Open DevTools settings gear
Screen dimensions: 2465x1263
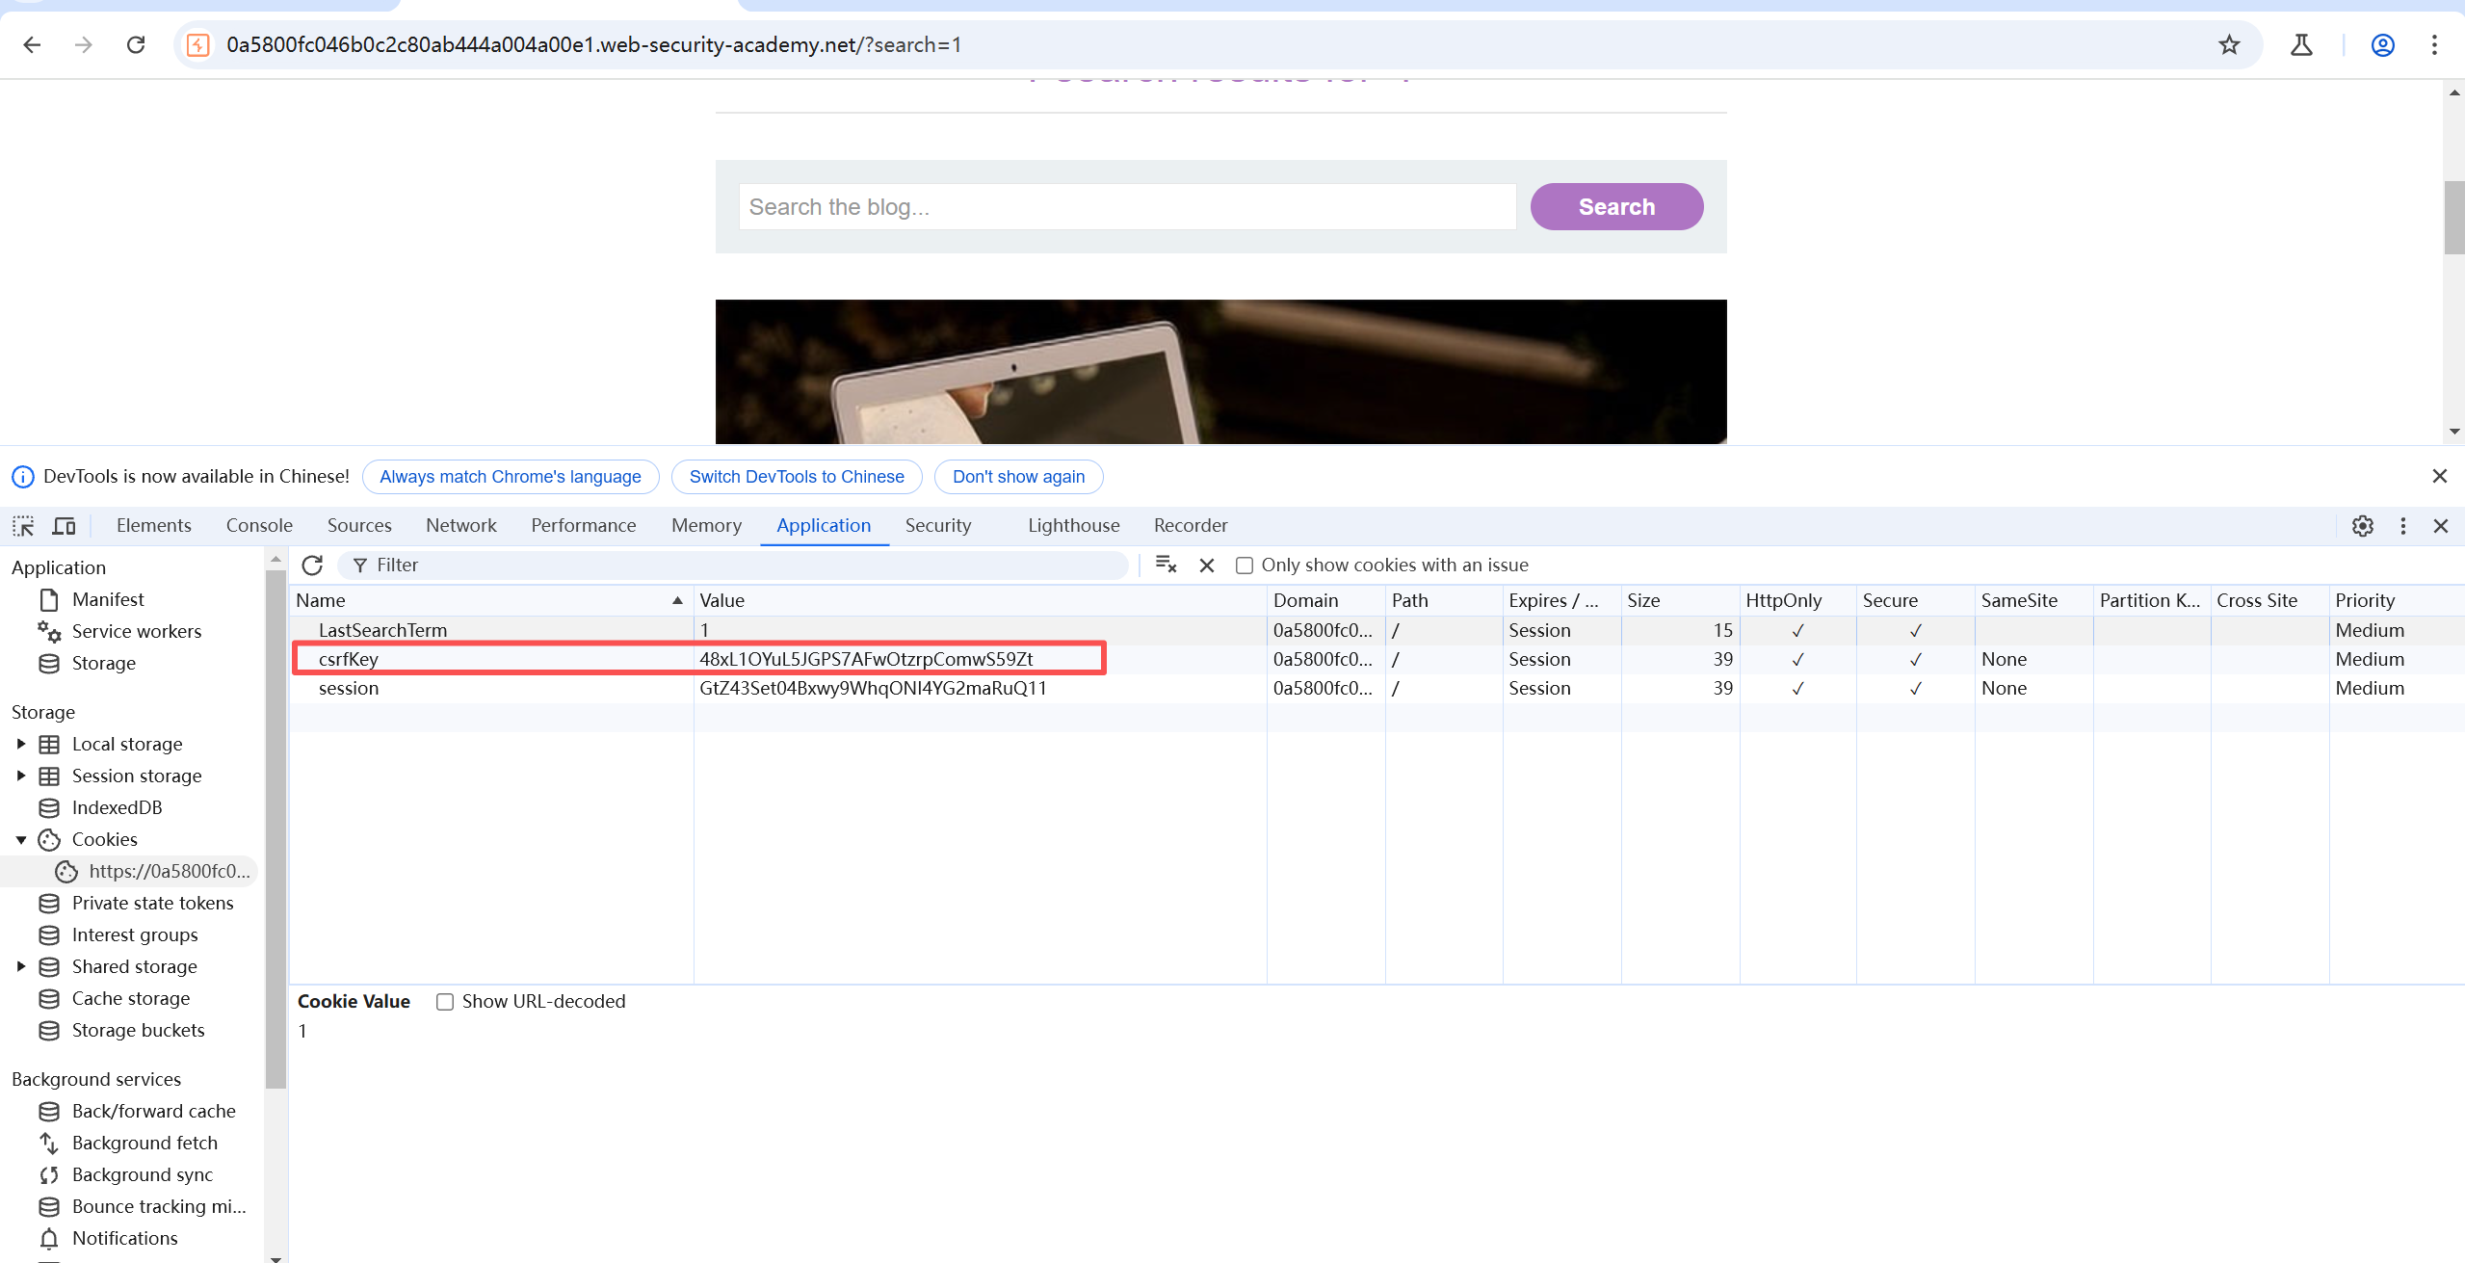[x=2362, y=526]
